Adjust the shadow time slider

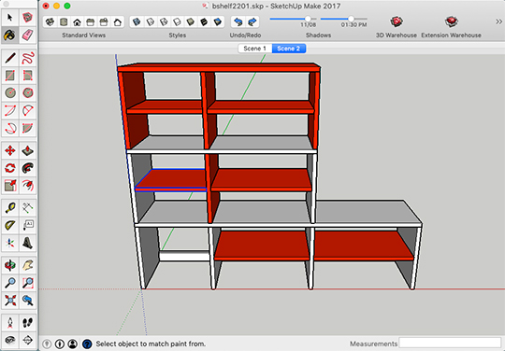tap(351, 19)
